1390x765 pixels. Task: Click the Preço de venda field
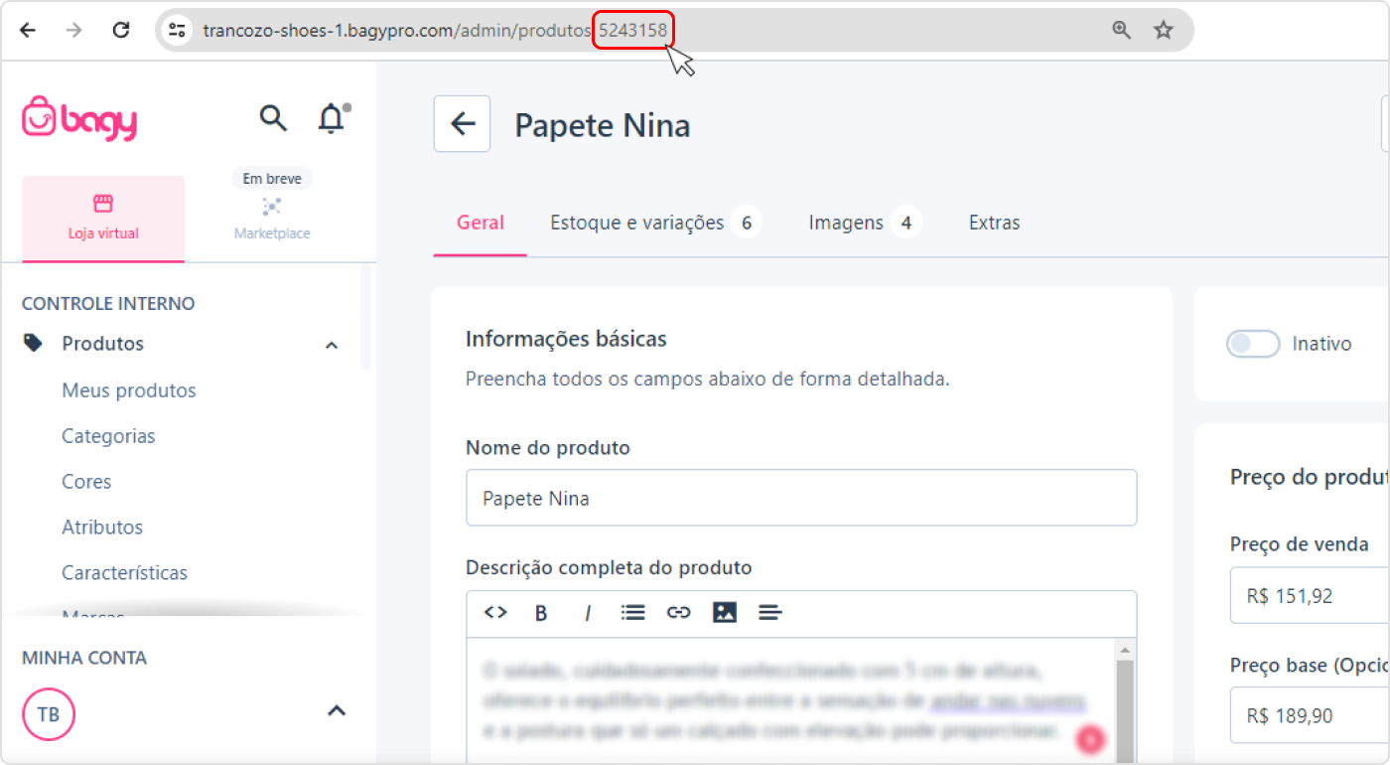pyautogui.click(x=1310, y=596)
